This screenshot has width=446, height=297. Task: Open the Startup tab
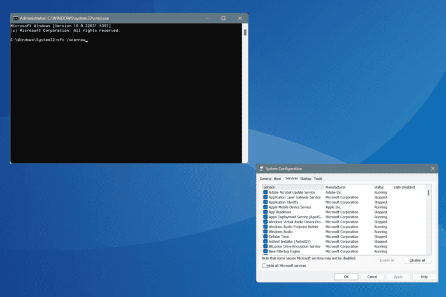click(306, 179)
